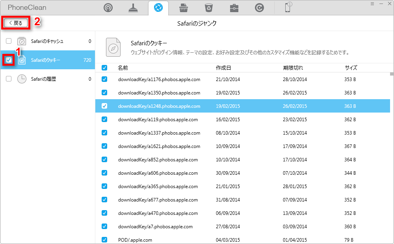Click the 28/10/2014 expiry date cell
Screen dimensions: 394x244
(x=295, y=79)
